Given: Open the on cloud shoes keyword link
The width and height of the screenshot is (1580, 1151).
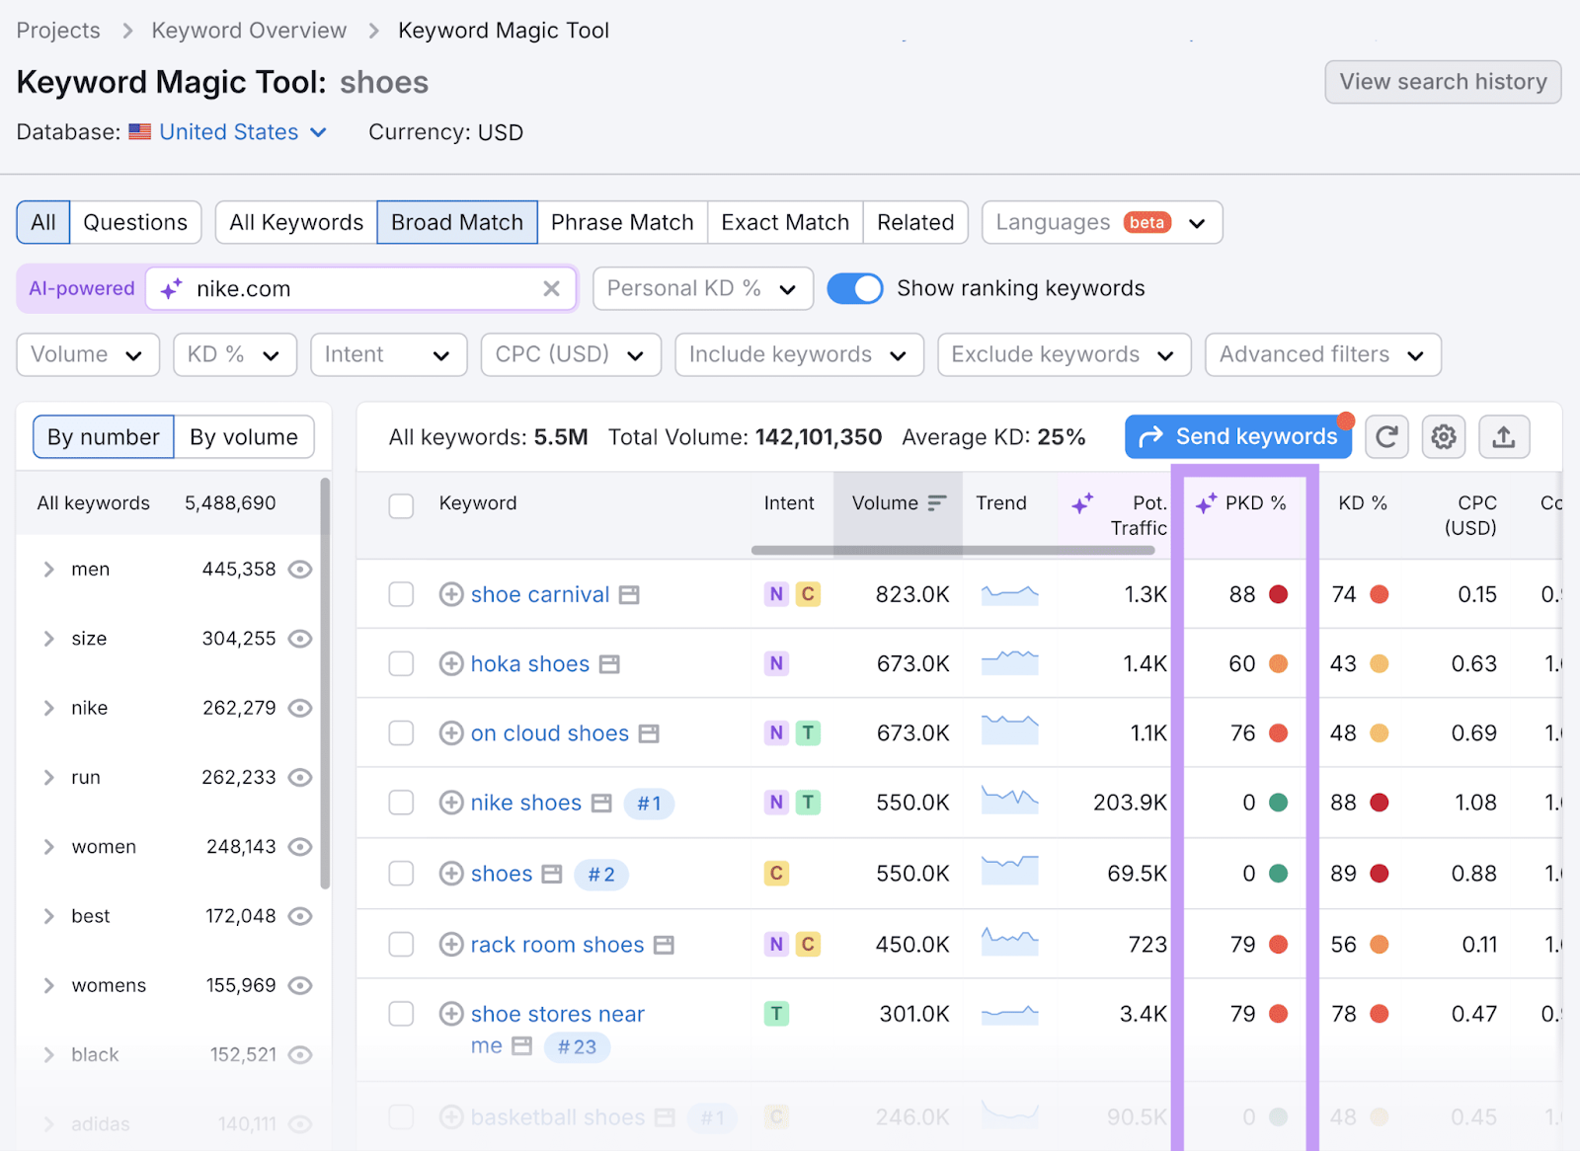Looking at the screenshot, I should coord(549,733).
